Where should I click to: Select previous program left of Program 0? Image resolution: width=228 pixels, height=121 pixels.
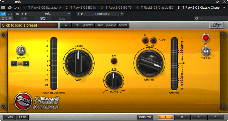point(78,14)
